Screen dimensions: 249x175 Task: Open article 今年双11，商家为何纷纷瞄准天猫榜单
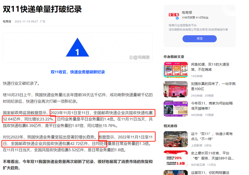212,106
